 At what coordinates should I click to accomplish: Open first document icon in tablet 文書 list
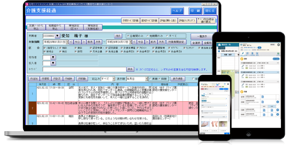pos(262,97)
